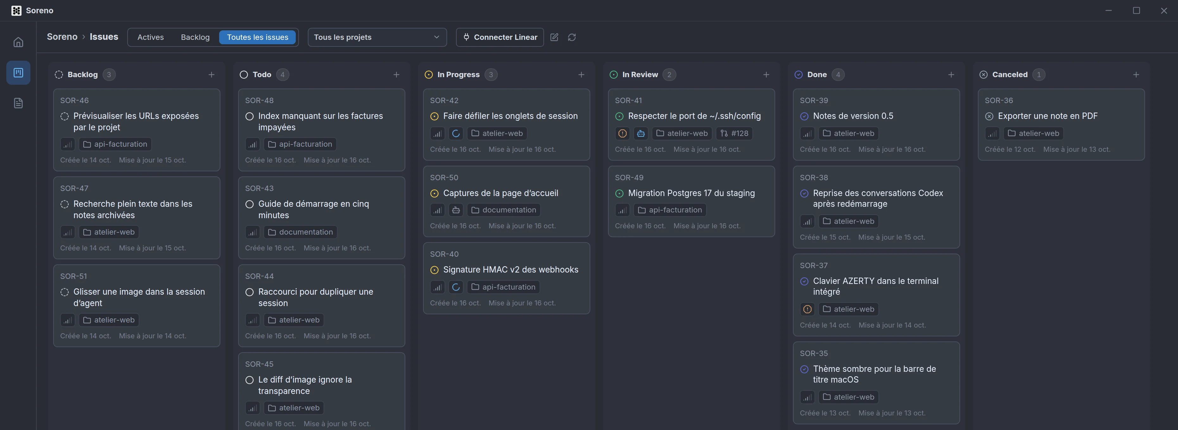Screen dimensions: 1178x430
Task: Open card Glisser une image dans la session
Action: (x=137, y=306)
